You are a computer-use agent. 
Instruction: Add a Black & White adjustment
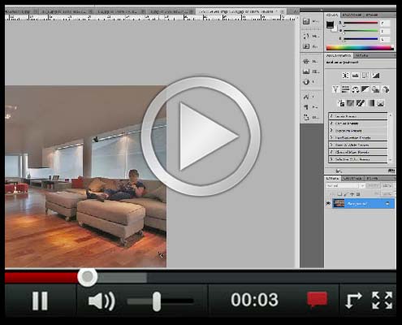tap(365, 89)
